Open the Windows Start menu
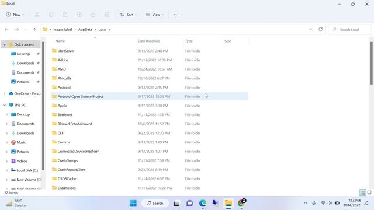This screenshot has height=210, width=374. 133,204
